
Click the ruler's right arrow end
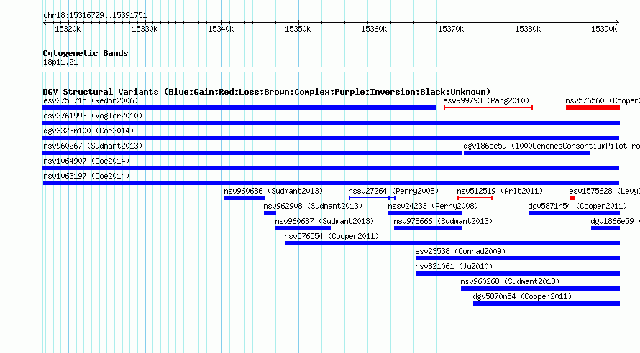pyautogui.click(x=618, y=22)
